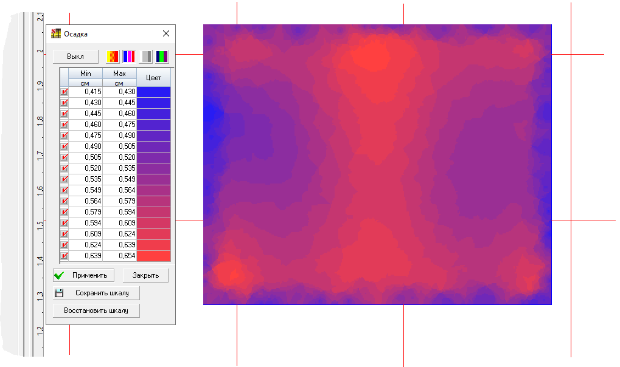Disable the 0,520–0,535 range checkbox
The image size is (620, 367).
64,168
